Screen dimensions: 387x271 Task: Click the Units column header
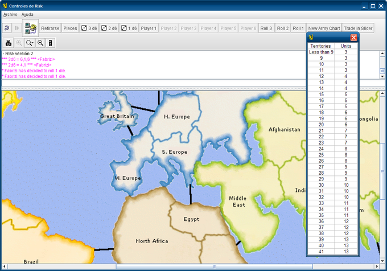click(346, 46)
